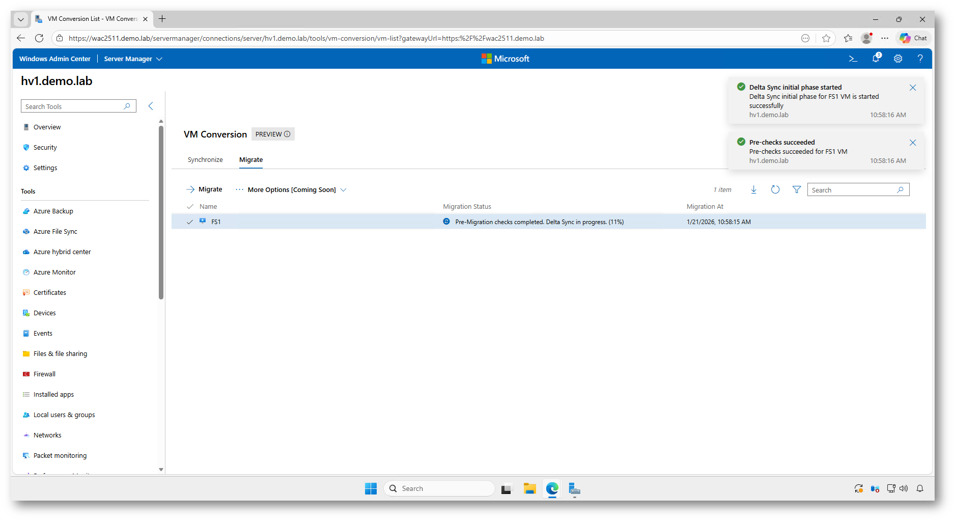Refresh the VM conversion list
Image resolution: width=956 pixels, height=522 pixels.
(775, 190)
